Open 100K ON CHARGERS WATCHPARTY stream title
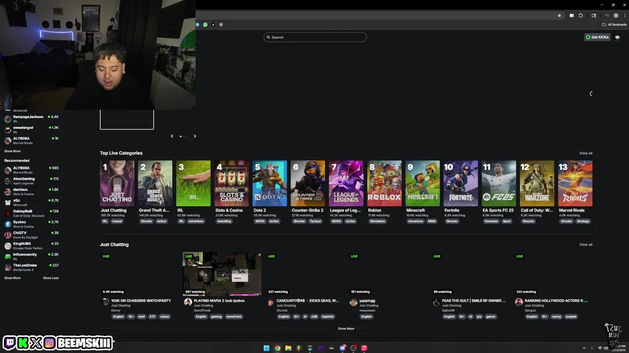 (141, 301)
